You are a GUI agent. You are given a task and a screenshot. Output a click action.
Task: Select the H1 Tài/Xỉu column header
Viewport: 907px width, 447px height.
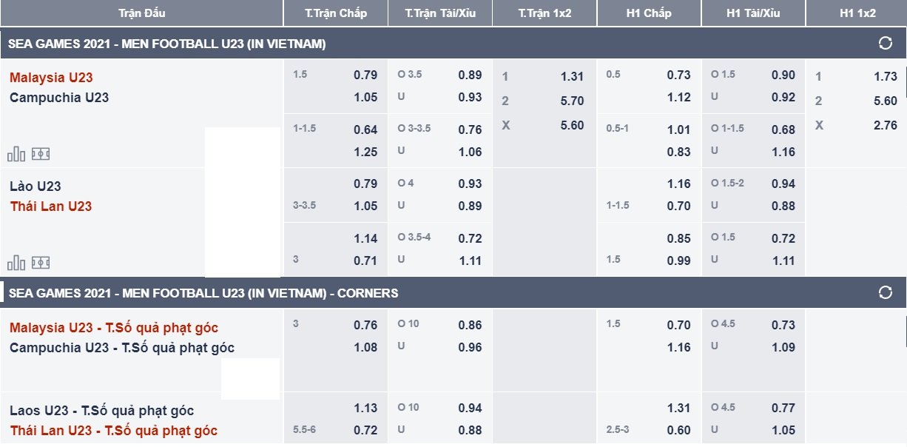pos(753,13)
